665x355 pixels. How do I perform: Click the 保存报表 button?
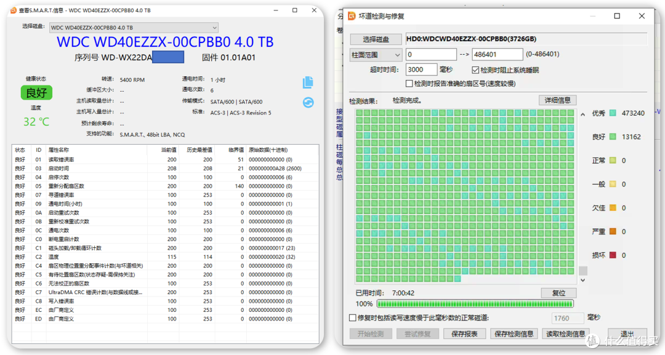coord(464,334)
